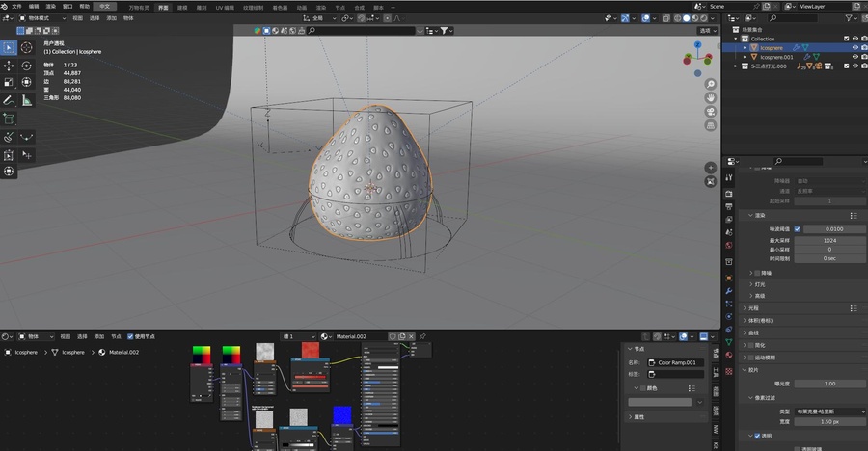Screen dimensions: 868x451
Task: Toggle X-ray display in viewport header
Action: (665, 18)
